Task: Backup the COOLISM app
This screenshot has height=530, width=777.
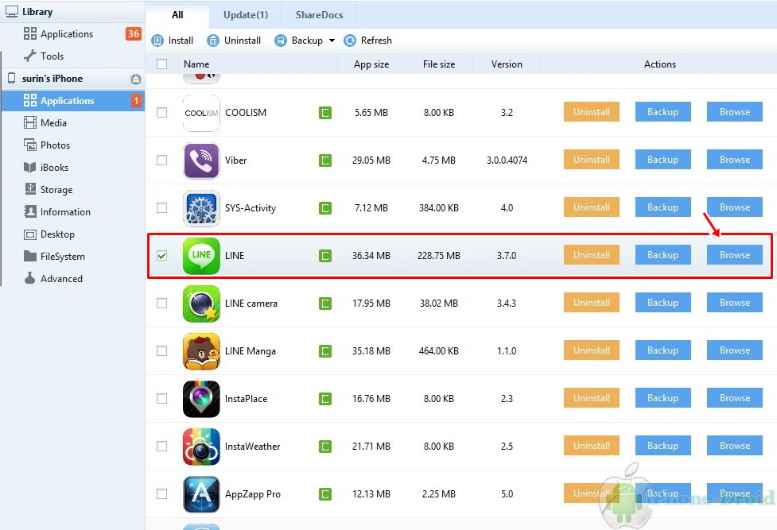Action: tap(663, 112)
